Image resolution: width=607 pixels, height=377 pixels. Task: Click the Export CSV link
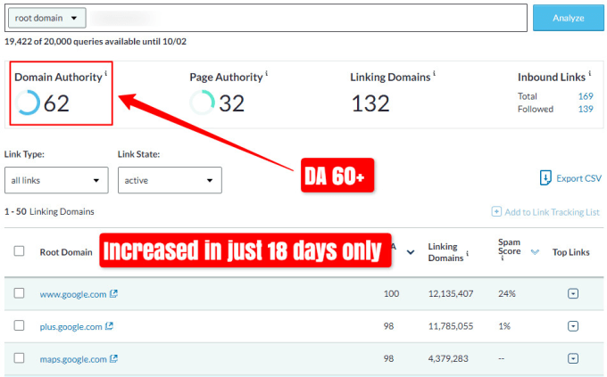pyautogui.click(x=578, y=178)
